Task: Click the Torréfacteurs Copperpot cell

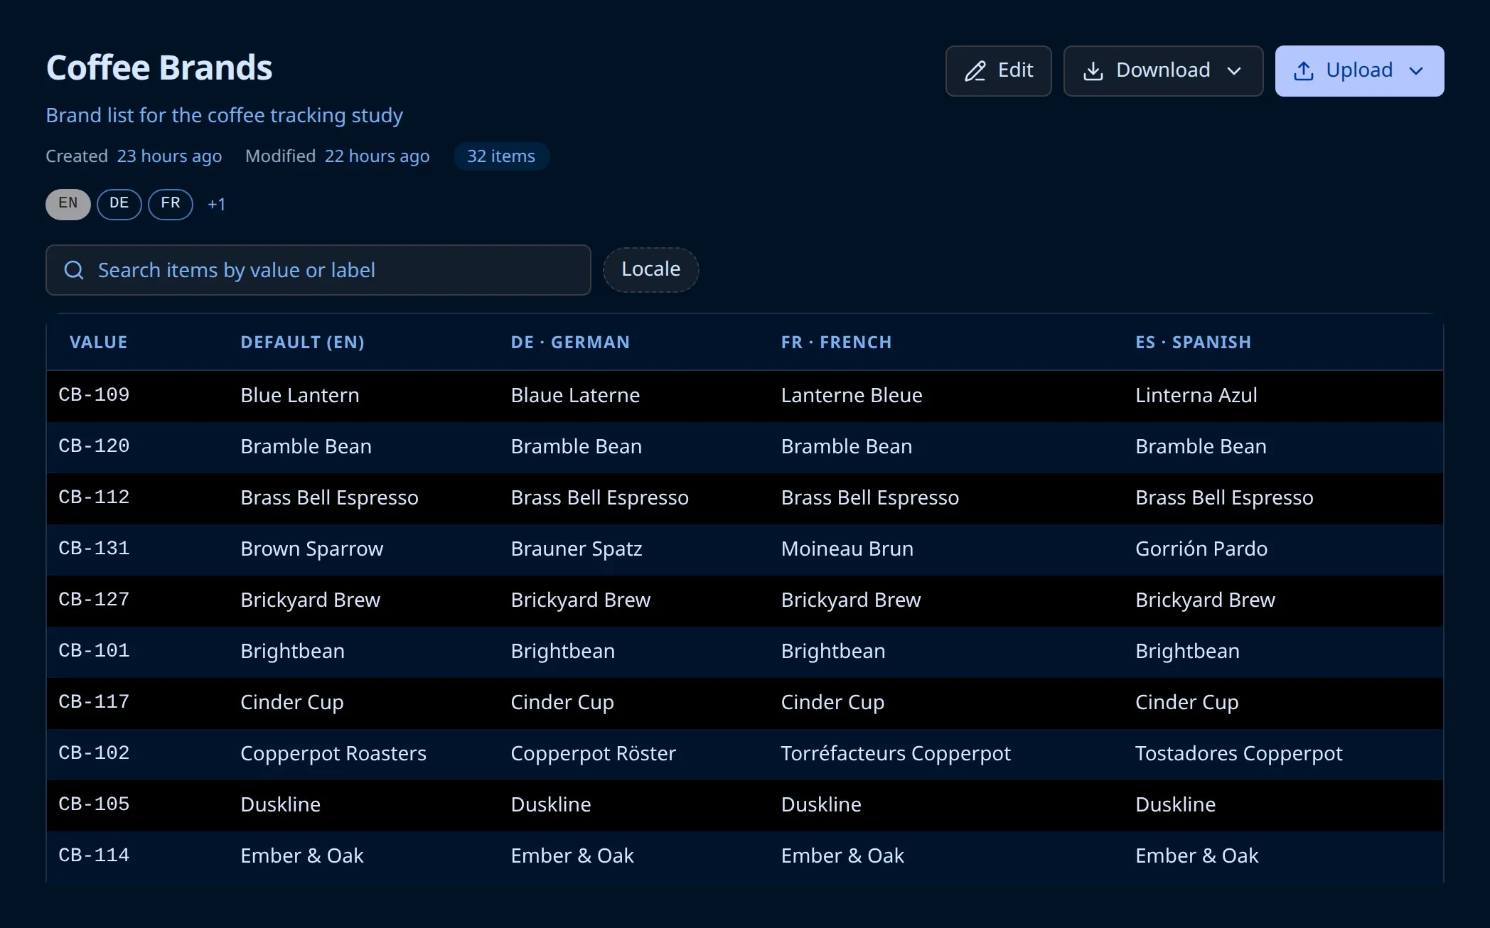Action: [x=896, y=753]
